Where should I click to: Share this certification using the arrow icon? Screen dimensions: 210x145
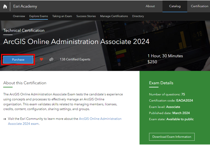tap(51, 59)
